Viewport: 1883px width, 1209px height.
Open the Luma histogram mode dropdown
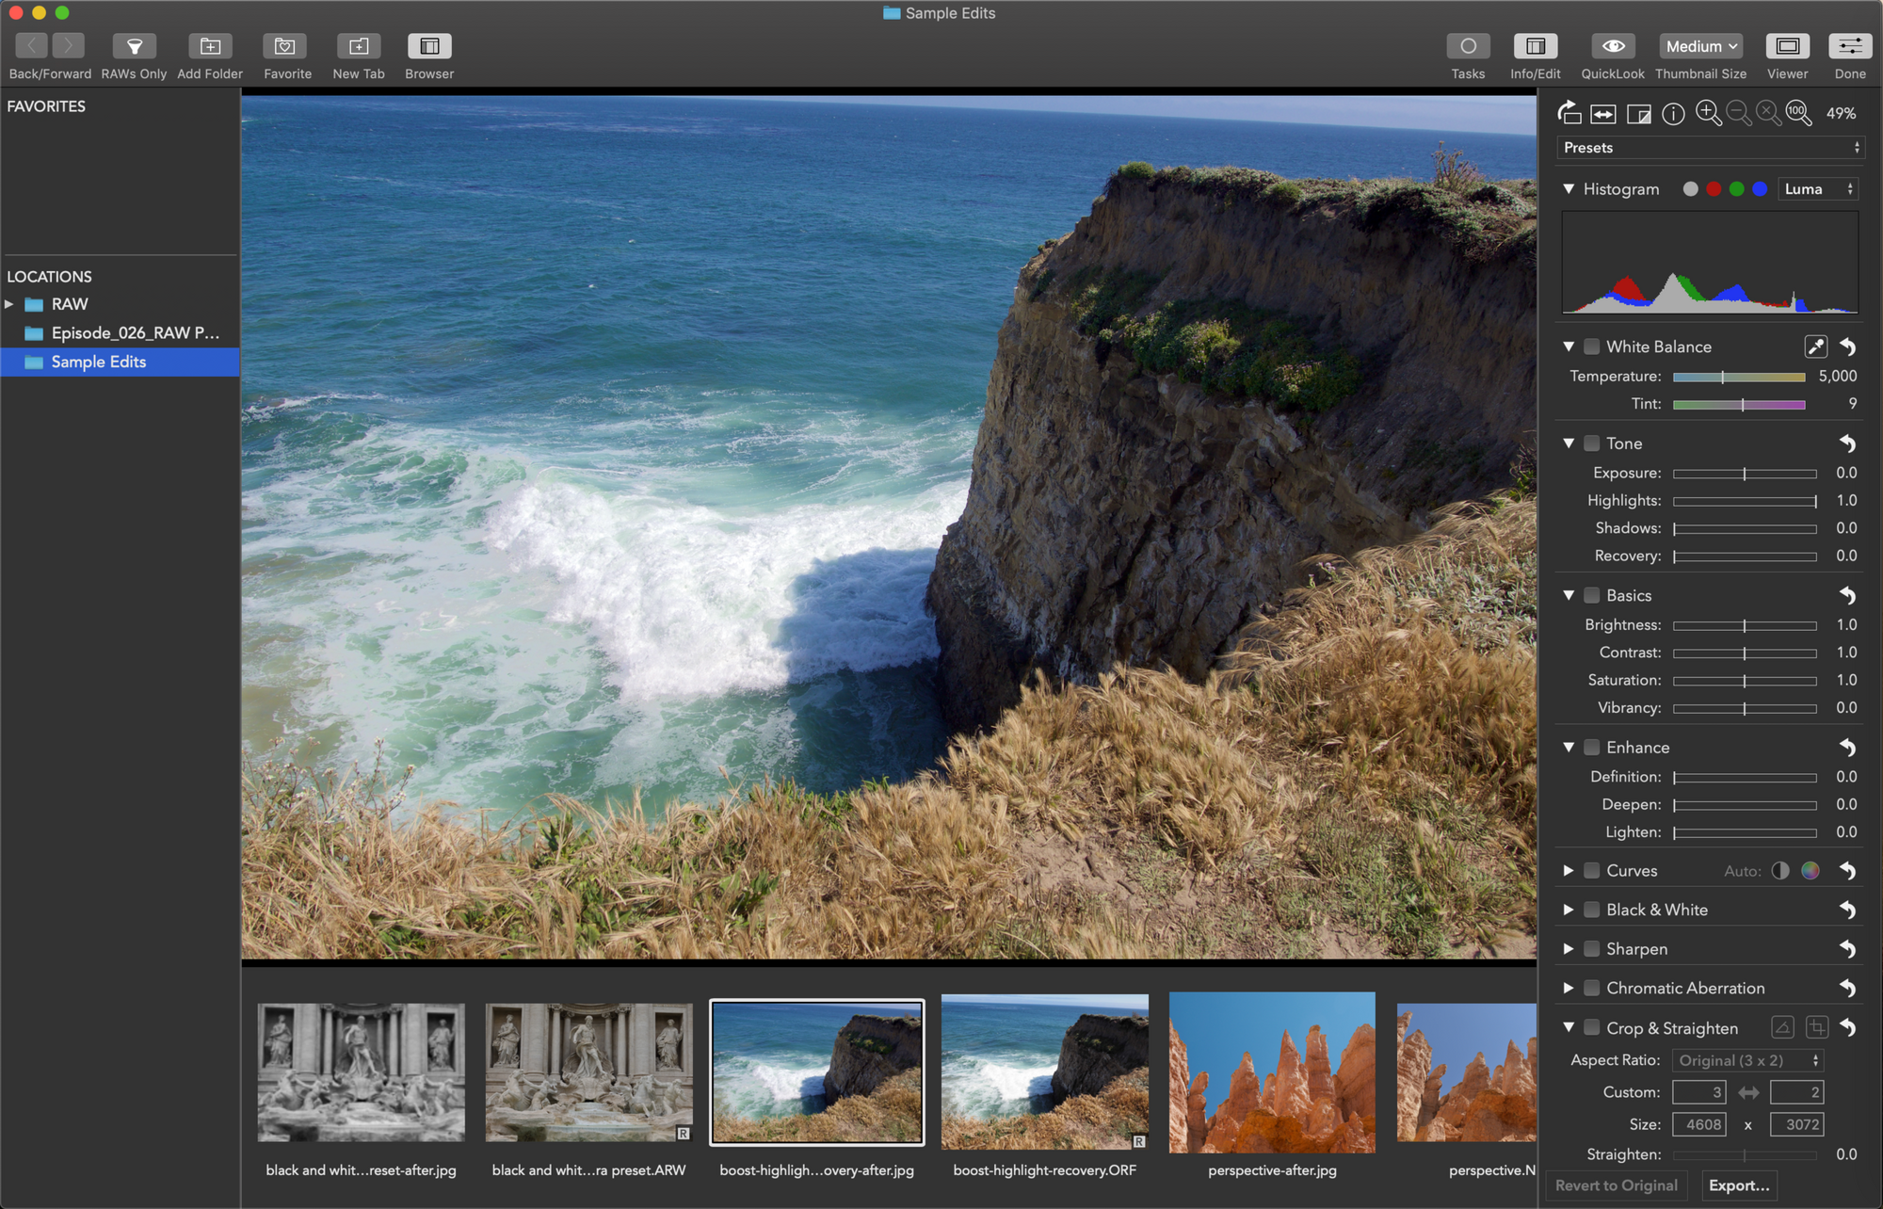pyautogui.click(x=1817, y=189)
